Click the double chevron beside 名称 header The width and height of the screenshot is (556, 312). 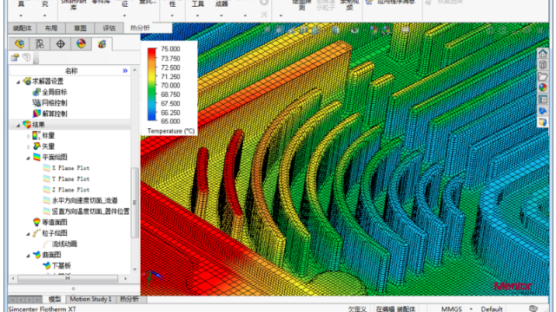click(125, 71)
